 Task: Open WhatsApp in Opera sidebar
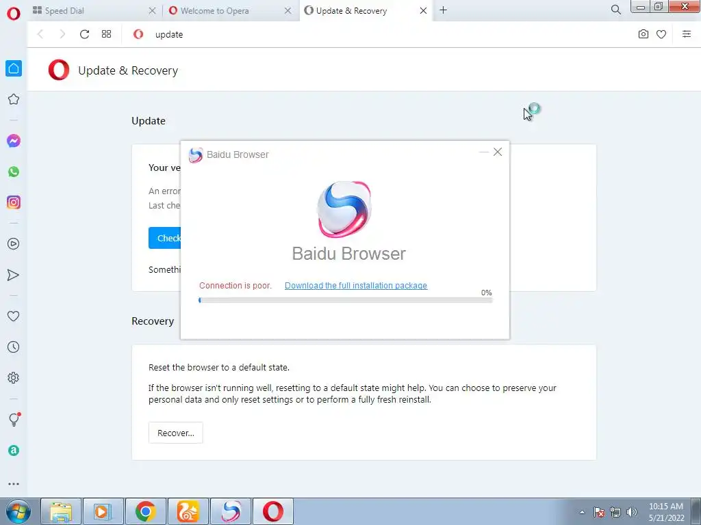point(14,172)
